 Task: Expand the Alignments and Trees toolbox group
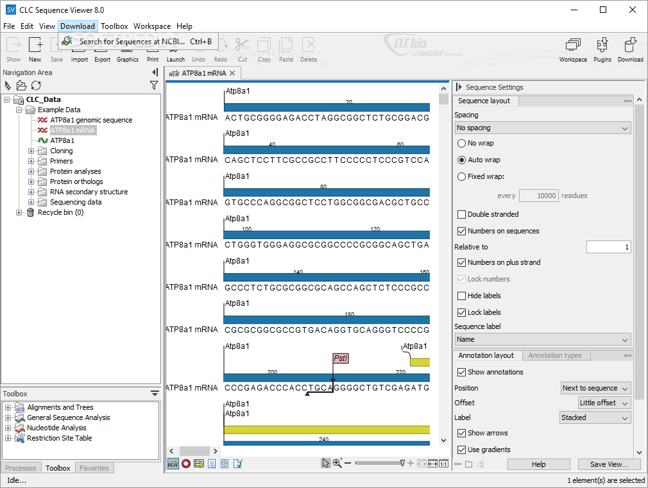point(8,407)
